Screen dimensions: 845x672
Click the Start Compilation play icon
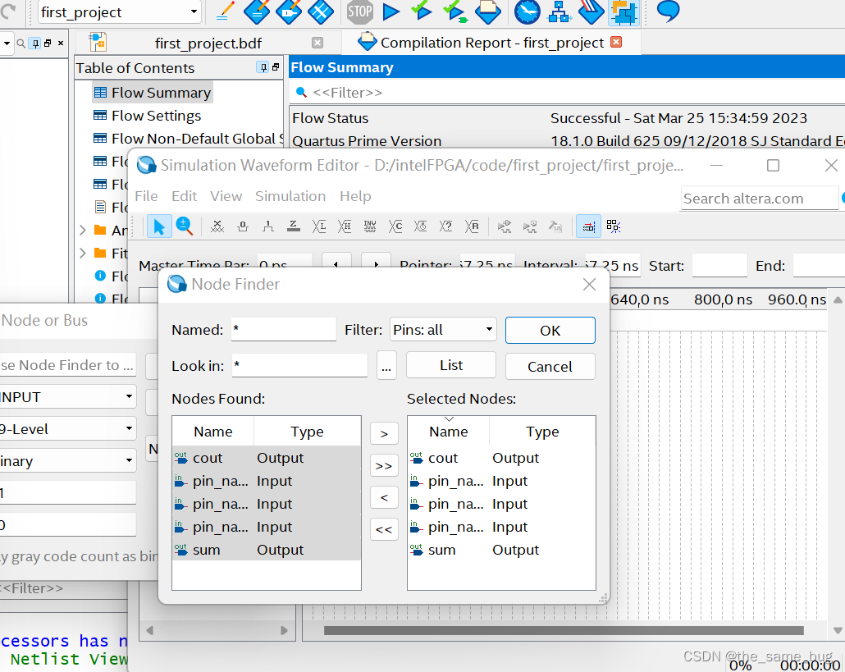click(x=391, y=11)
